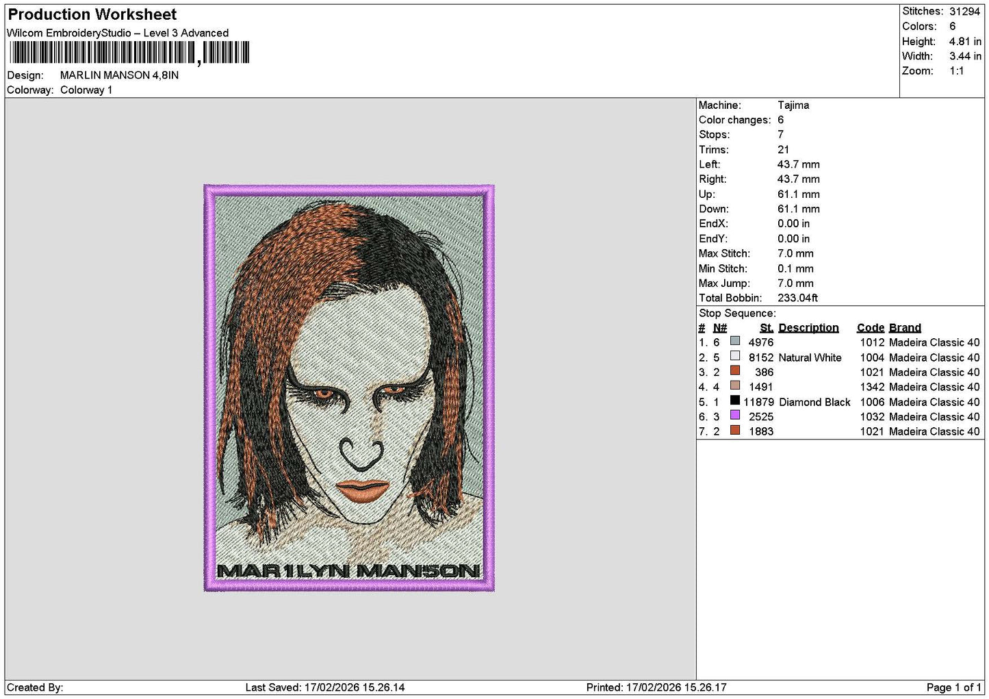Click 'Wilcom EmbroideryStudio – Level 3 Advanced' text

click(118, 33)
